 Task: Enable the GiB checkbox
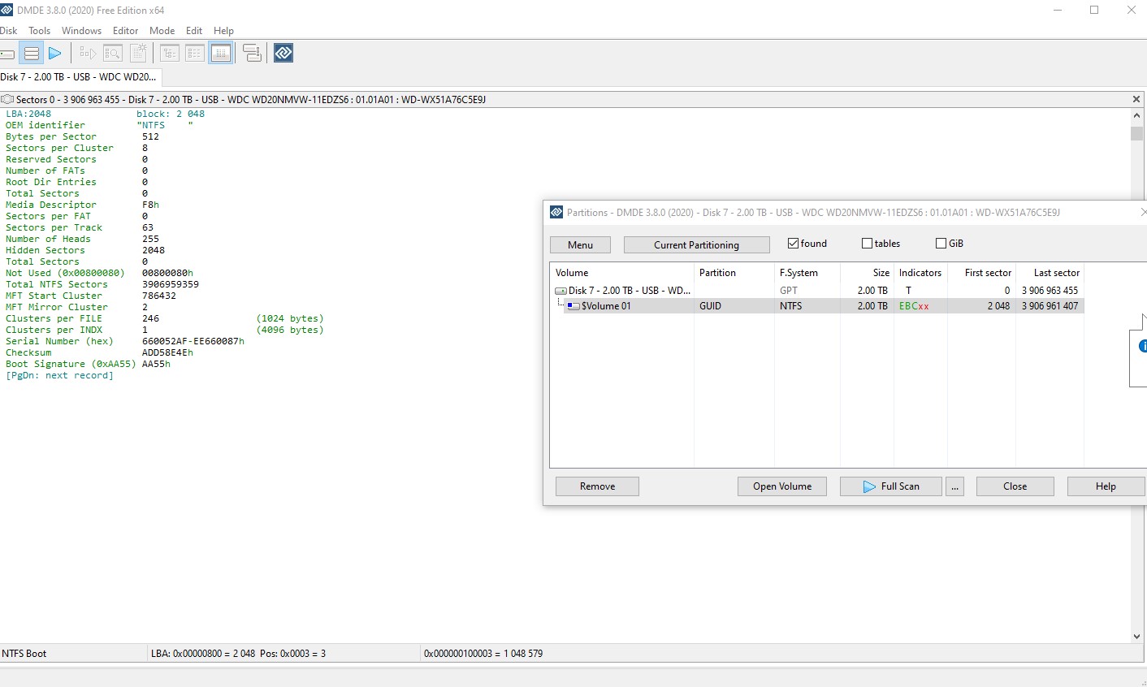941,244
